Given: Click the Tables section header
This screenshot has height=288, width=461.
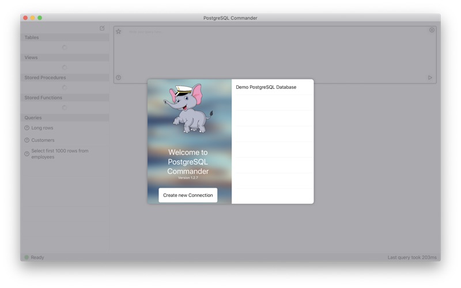Looking at the screenshot, I should (65, 37).
